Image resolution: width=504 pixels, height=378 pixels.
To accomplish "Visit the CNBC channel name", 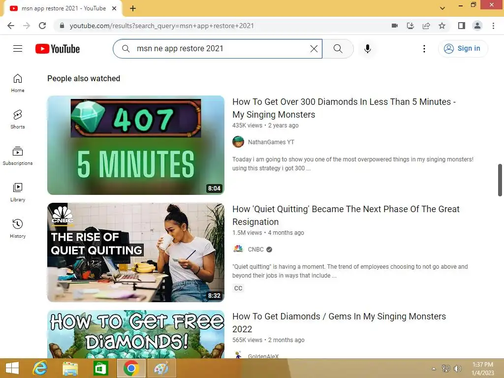I will pyautogui.click(x=255, y=250).
